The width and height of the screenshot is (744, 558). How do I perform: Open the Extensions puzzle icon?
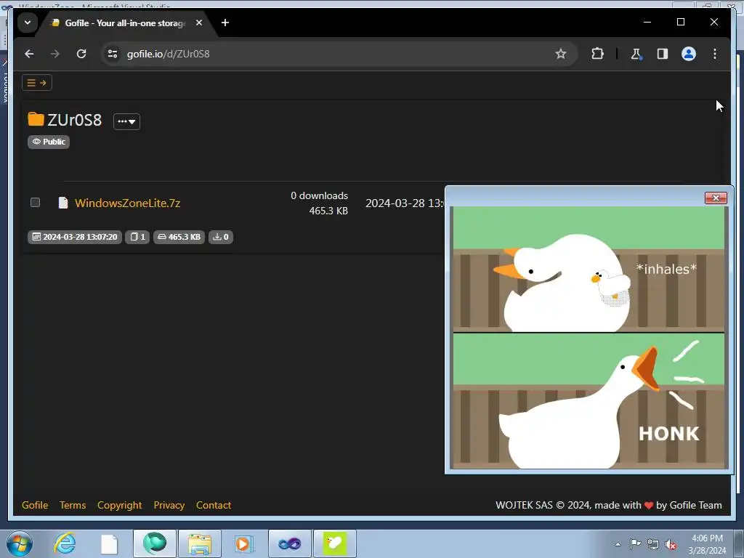[597, 54]
